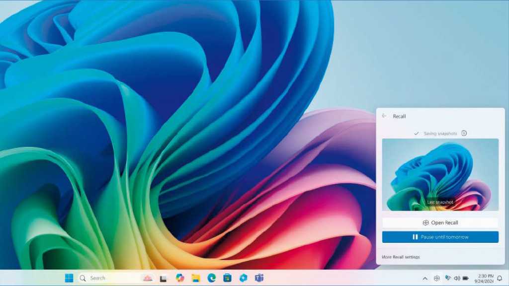Open Microsoft Store from the taskbar

pos(227,279)
